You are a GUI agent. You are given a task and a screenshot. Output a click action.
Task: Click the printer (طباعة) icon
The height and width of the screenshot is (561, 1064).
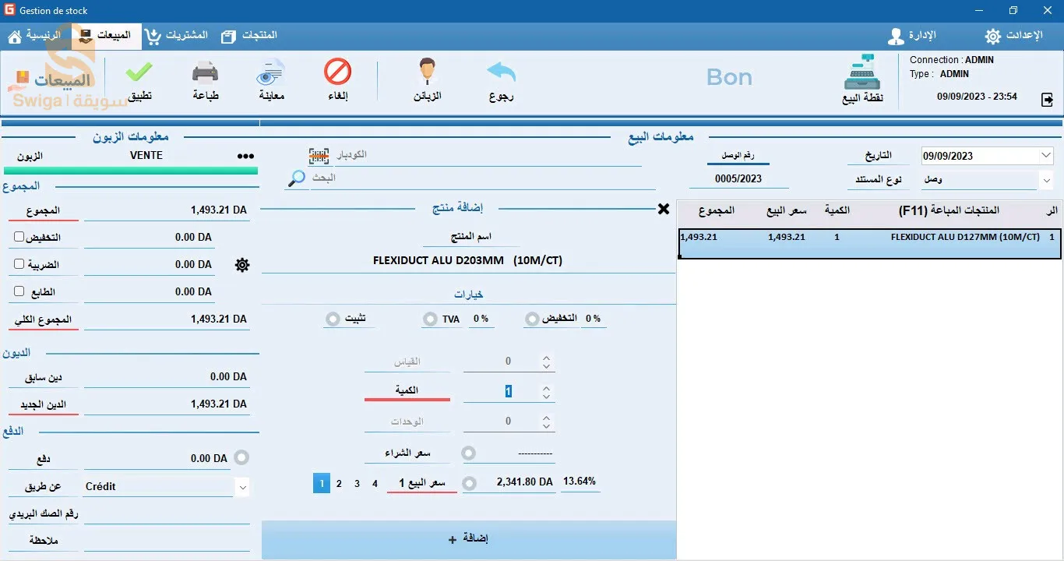(206, 75)
